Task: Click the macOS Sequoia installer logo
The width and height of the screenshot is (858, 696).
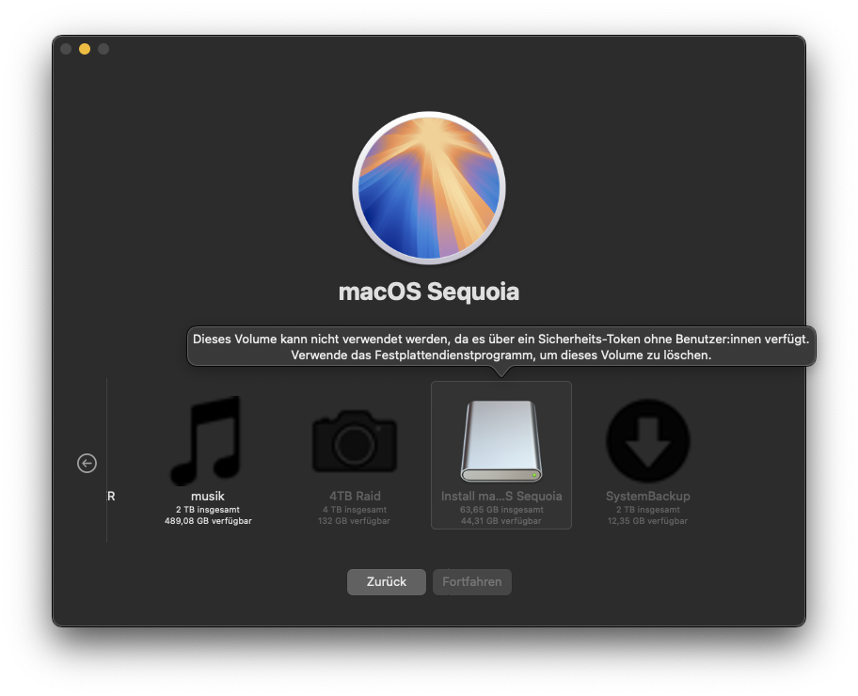Action: click(x=429, y=188)
